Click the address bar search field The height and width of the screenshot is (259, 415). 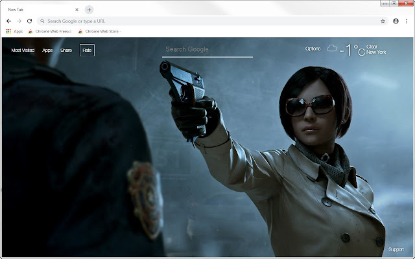coord(213,21)
